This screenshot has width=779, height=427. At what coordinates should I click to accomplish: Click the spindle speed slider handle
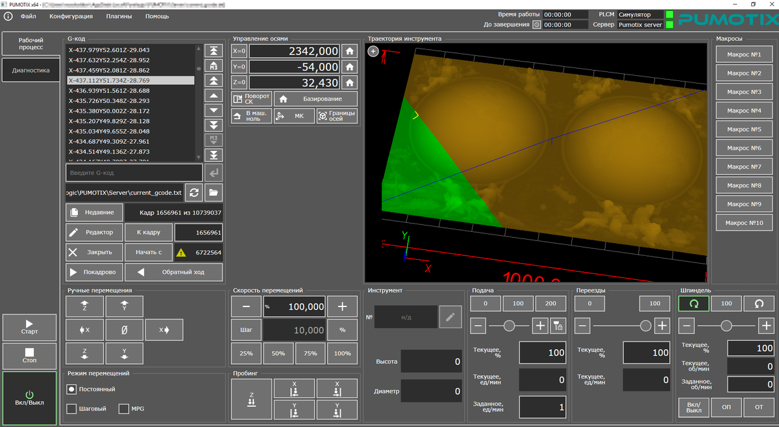(x=726, y=326)
